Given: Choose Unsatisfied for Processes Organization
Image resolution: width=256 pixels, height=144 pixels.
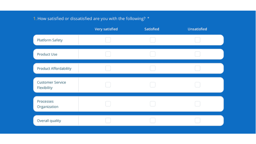Looking at the screenshot, I should click(x=197, y=104).
